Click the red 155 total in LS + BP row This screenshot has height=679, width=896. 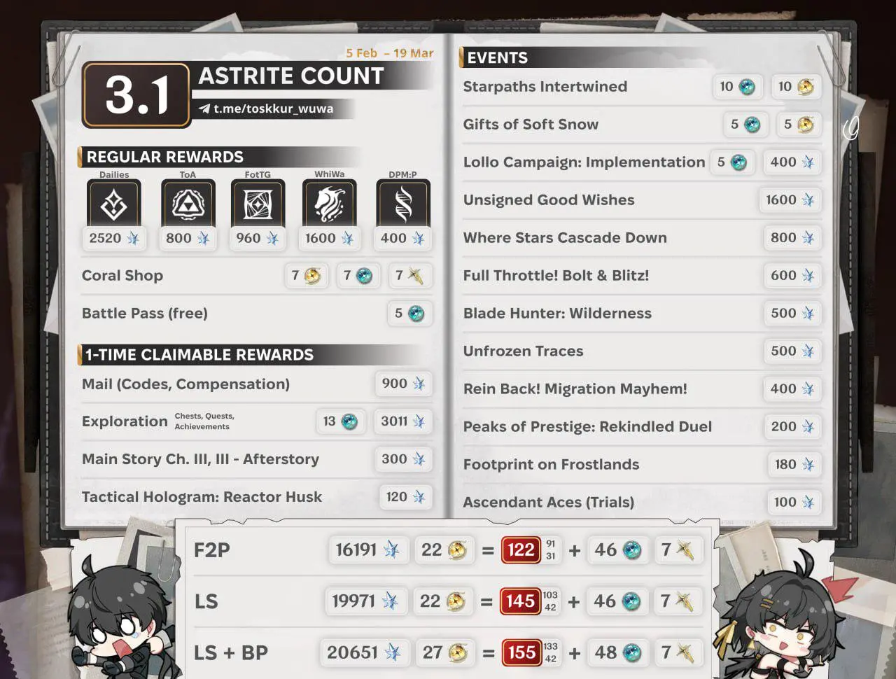(521, 652)
